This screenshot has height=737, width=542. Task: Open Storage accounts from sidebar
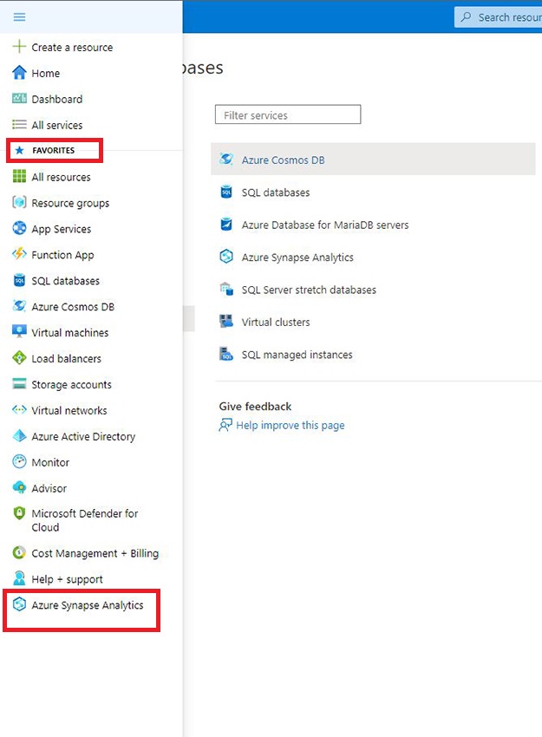(71, 384)
